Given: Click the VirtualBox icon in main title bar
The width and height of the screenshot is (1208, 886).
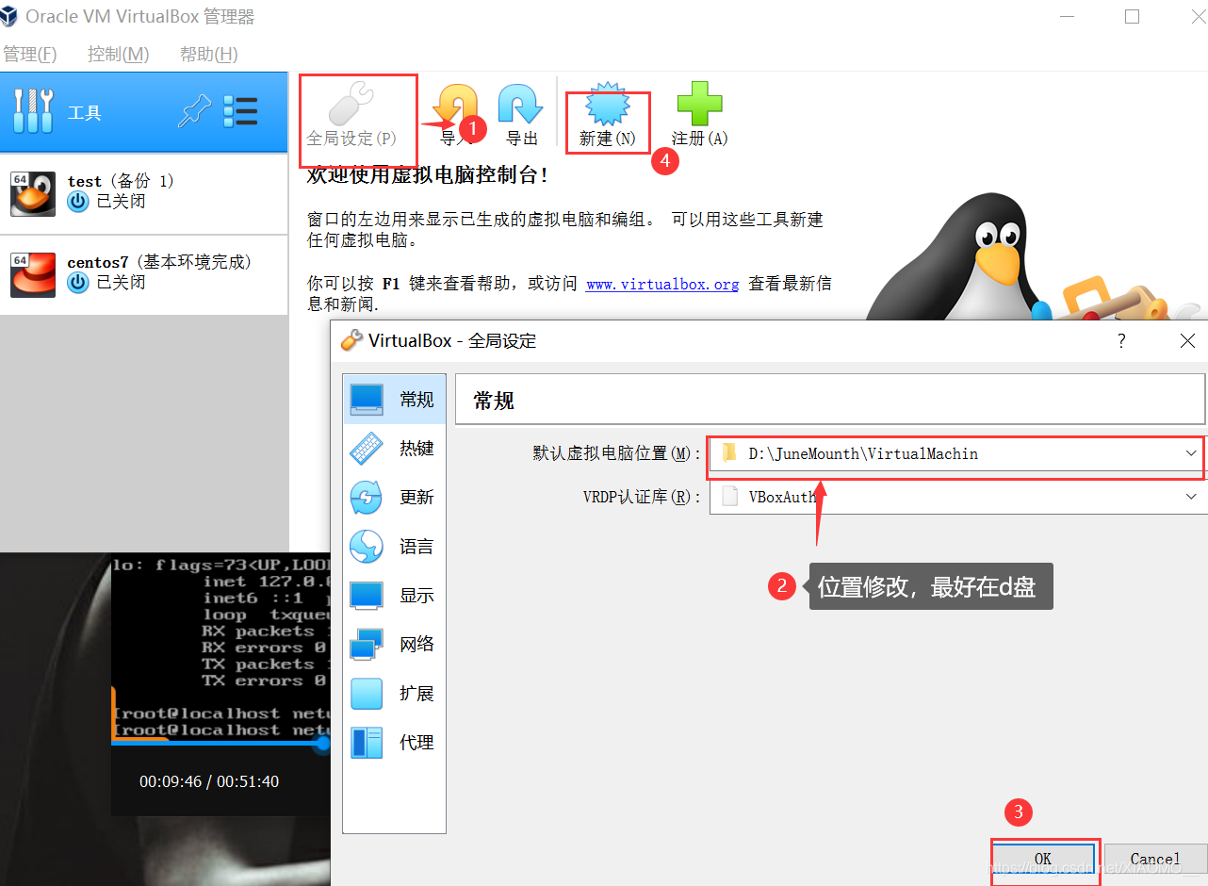Looking at the screenshot, I should pyautogui.click(x=8, y=16).
